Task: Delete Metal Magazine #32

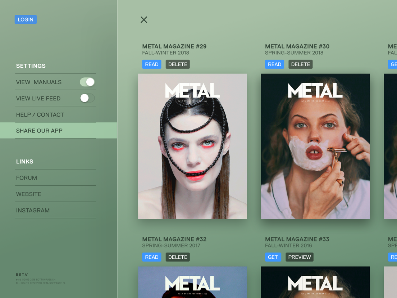Action: (x=178, y=257)
